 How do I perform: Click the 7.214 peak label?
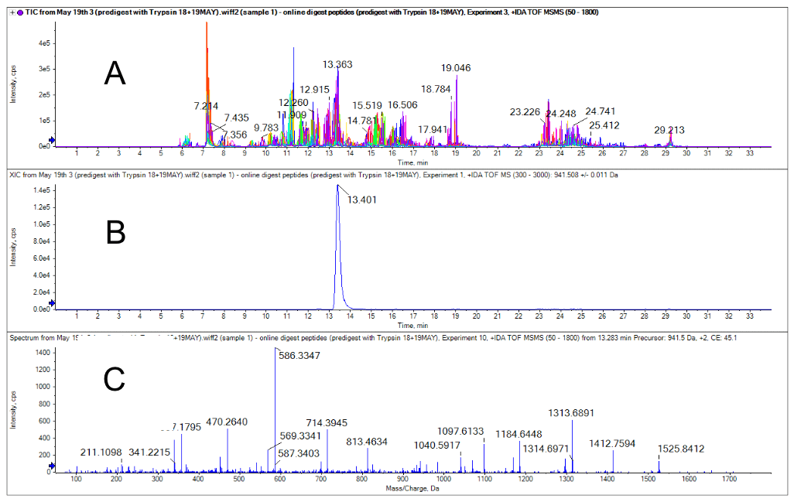coord(206,106)
